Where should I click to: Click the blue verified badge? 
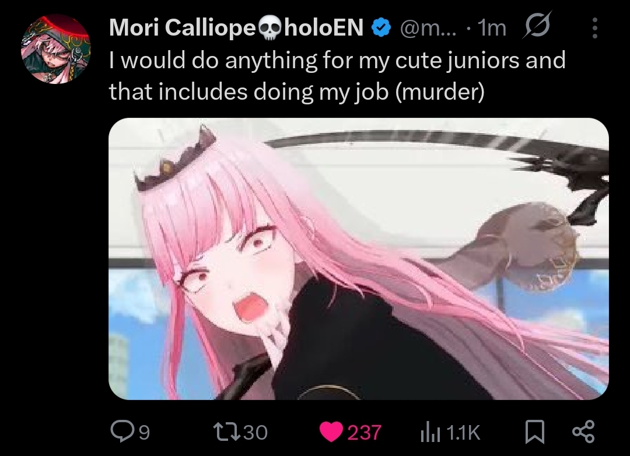pos(381,27)
